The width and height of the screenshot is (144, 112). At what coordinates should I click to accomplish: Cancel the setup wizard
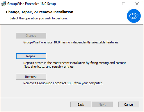point(129,104)
